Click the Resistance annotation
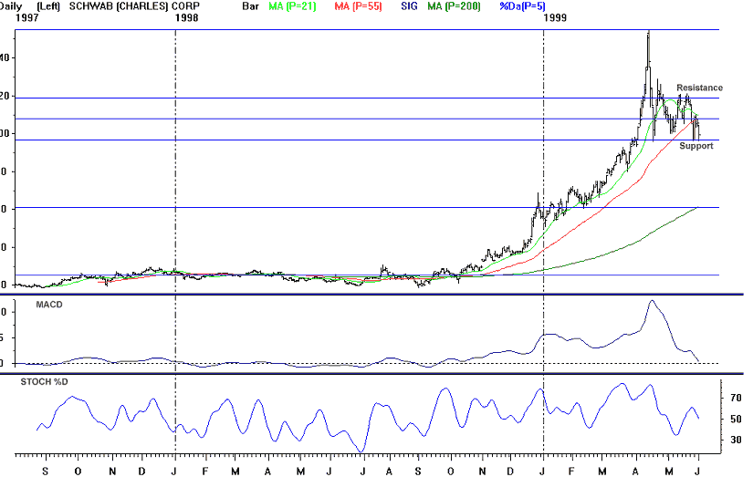This screenshot has height=477, width=753. [x=699, y=88]
